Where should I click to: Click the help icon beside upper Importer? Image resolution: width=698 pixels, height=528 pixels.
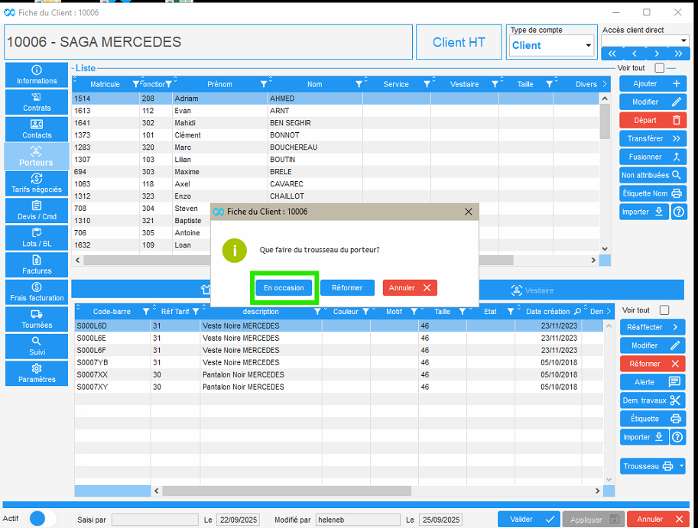click(x=678, y=212)
